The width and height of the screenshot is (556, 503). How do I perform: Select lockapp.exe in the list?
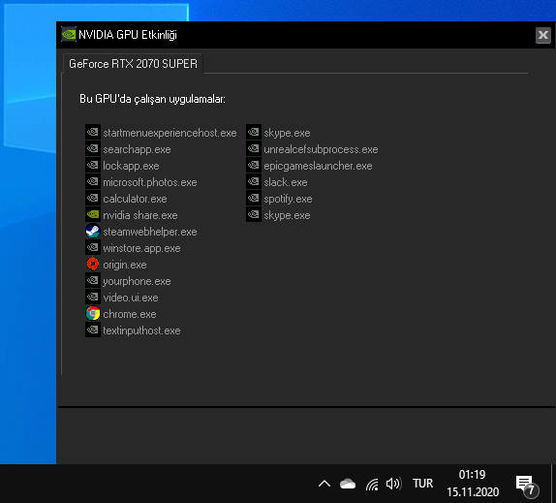coord(131,166)
